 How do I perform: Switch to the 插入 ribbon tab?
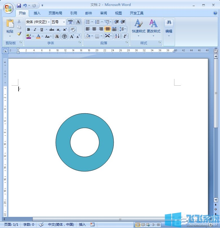[37, 13]
